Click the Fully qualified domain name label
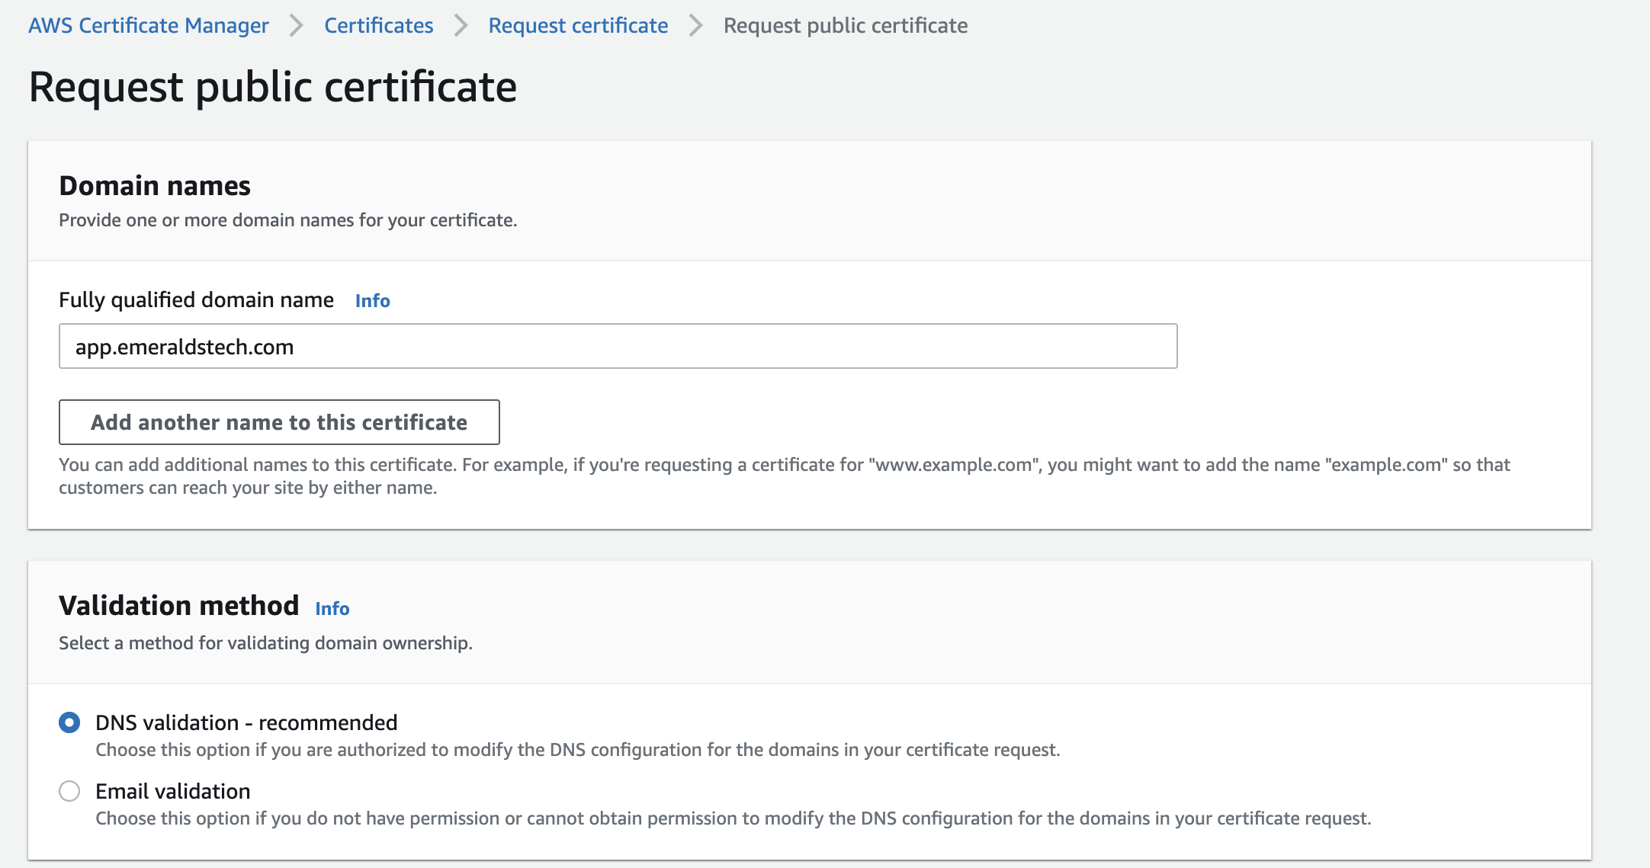Viewport: 1650px width, 868px height. click(196, 300)
